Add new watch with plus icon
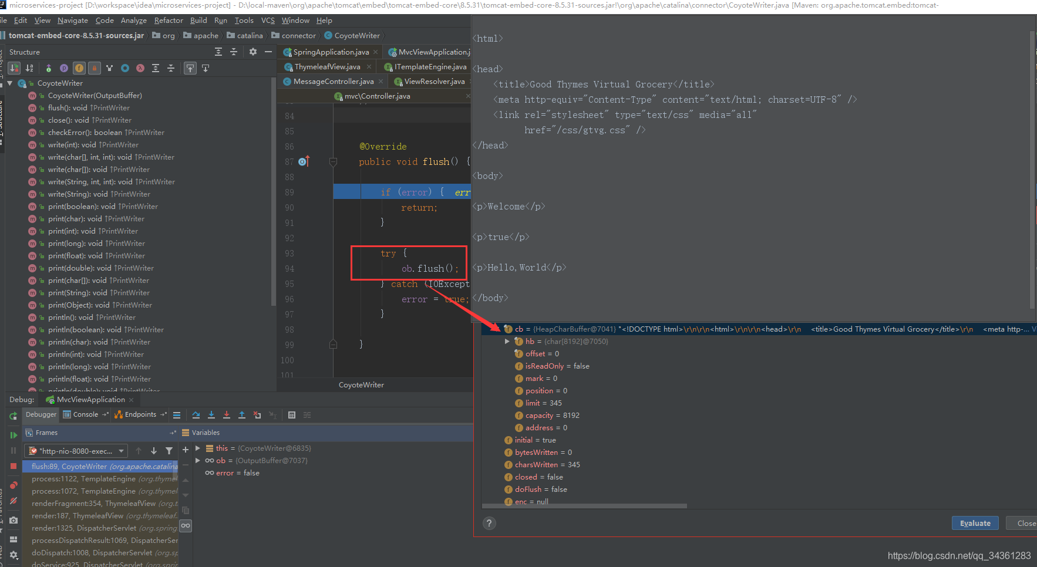Viewport: 1037px width, 567px height. [x=186, y=450]
